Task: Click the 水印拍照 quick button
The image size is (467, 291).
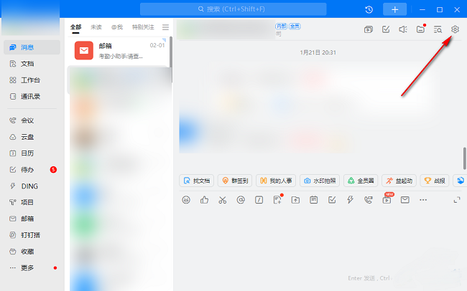Action: (x=320, y=181)
